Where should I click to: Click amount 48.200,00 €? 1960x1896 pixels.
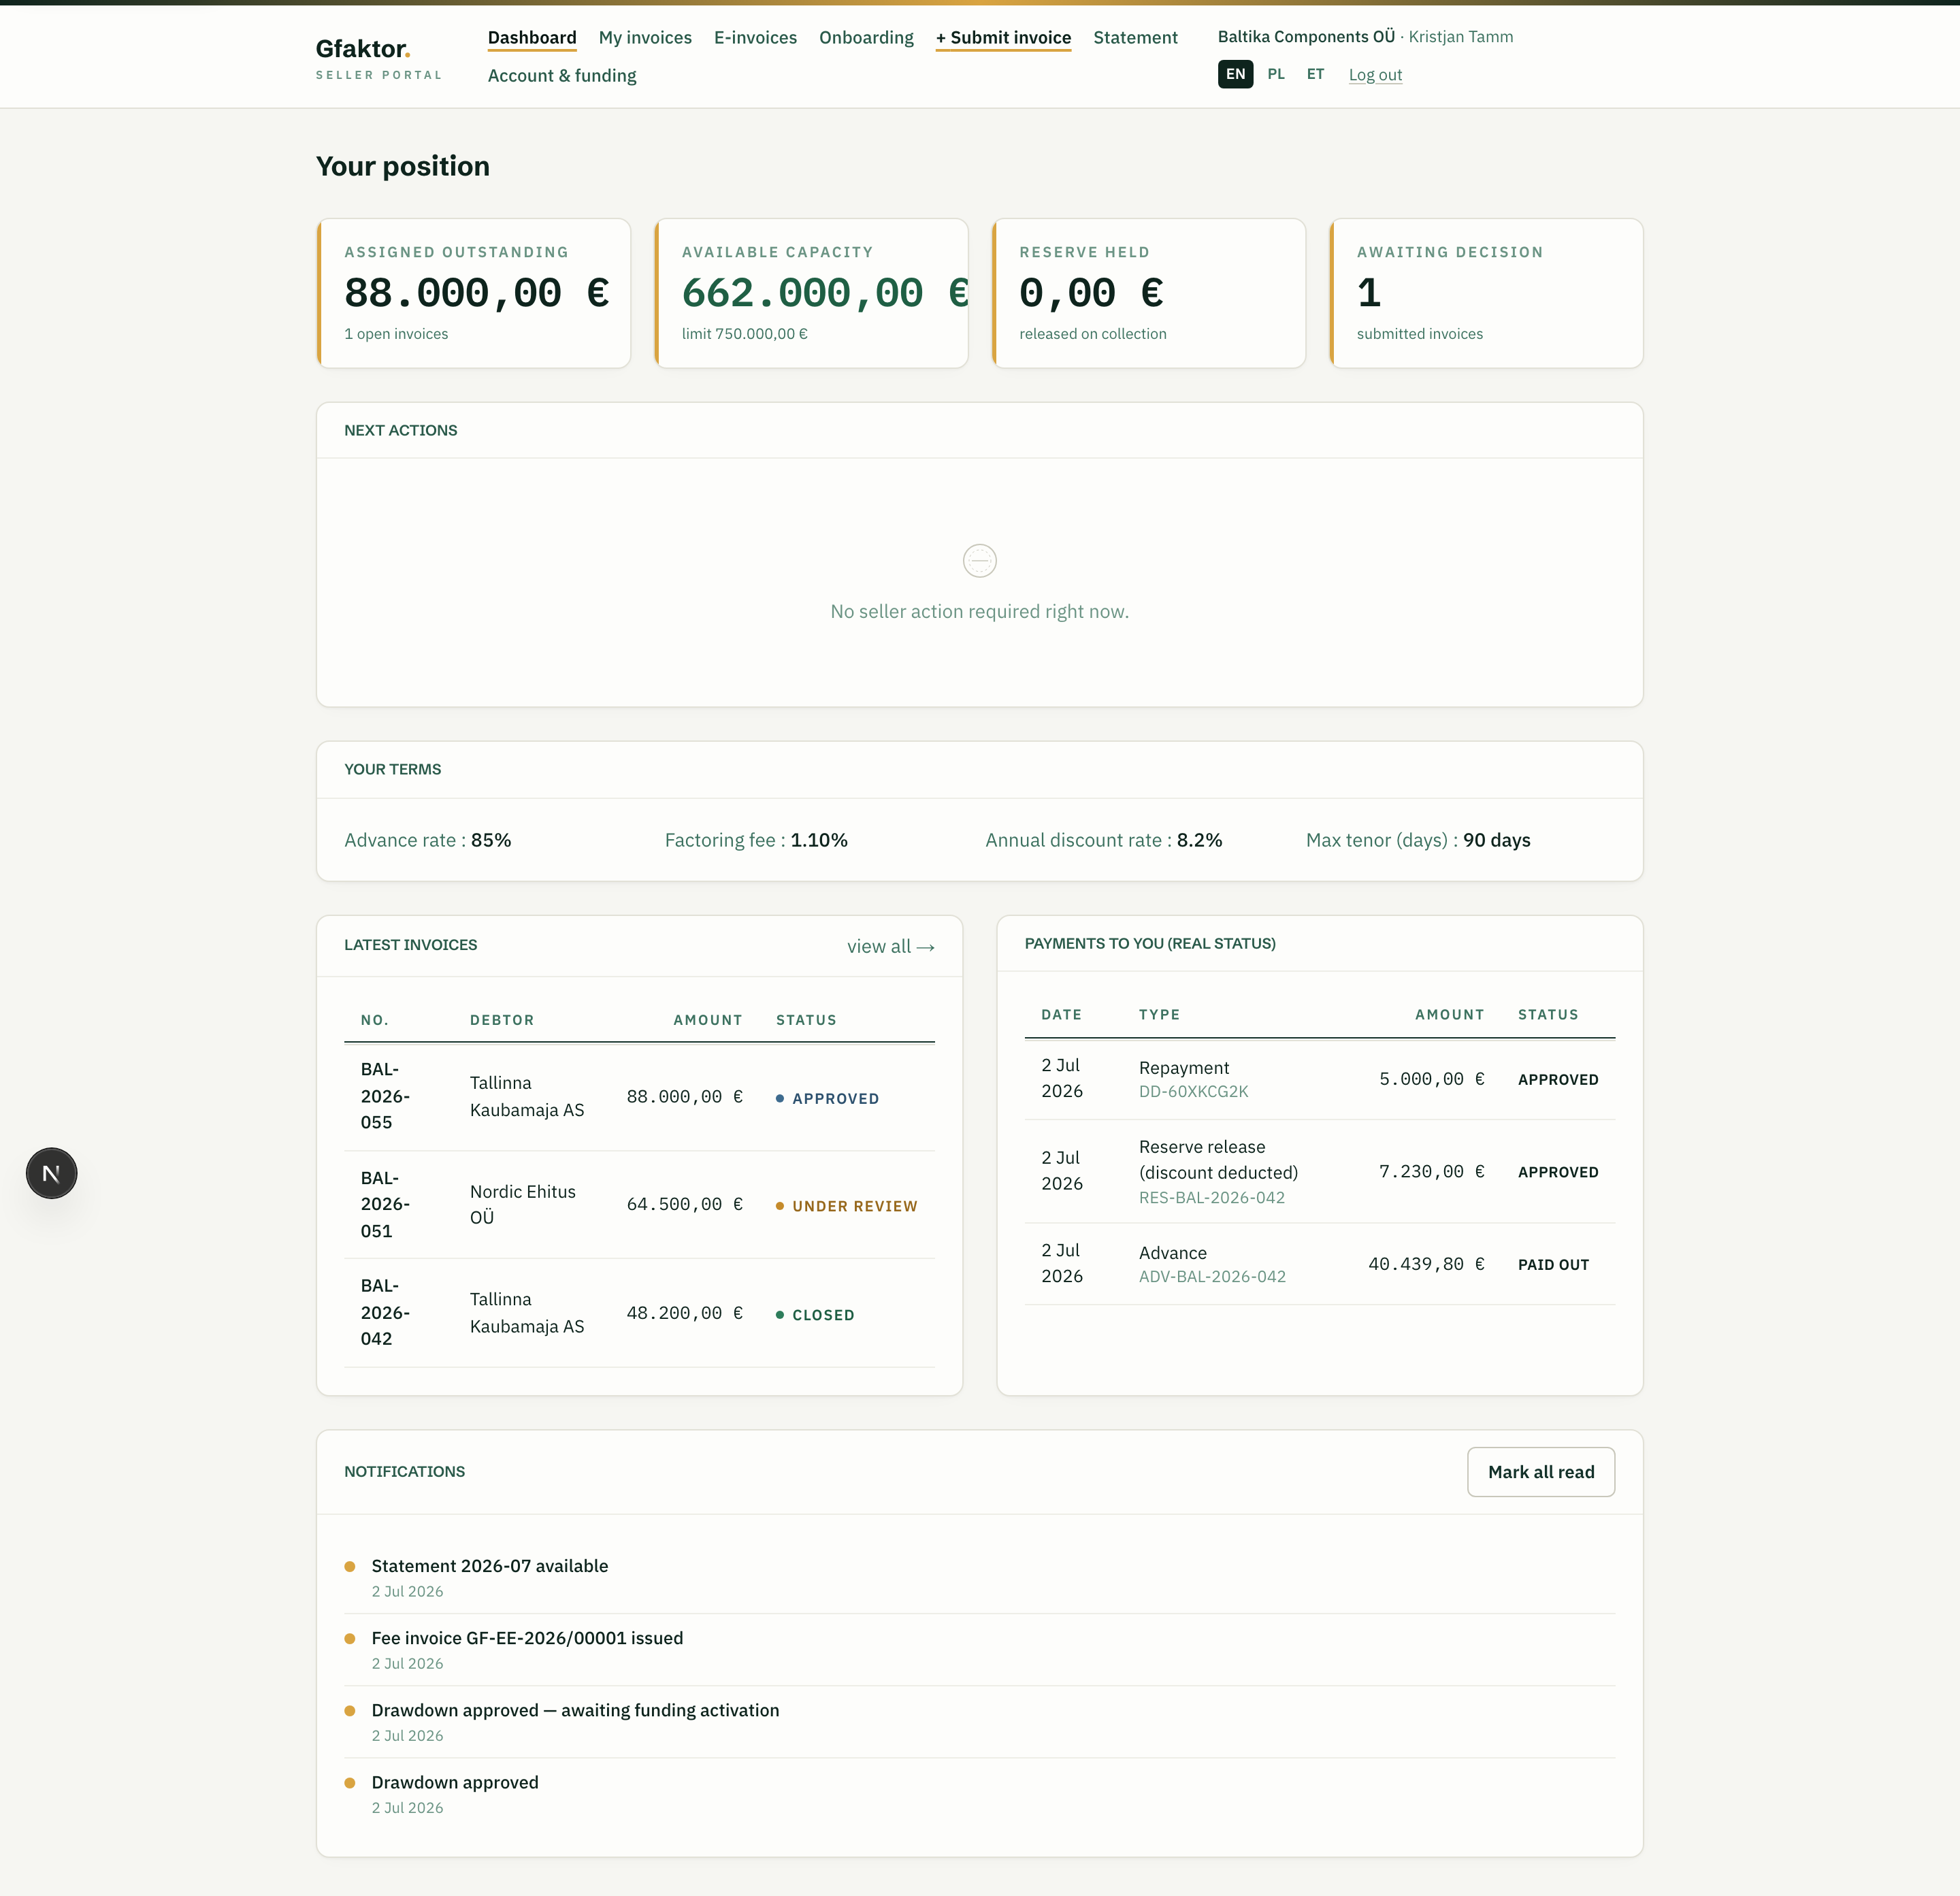tap(684, 1313)
